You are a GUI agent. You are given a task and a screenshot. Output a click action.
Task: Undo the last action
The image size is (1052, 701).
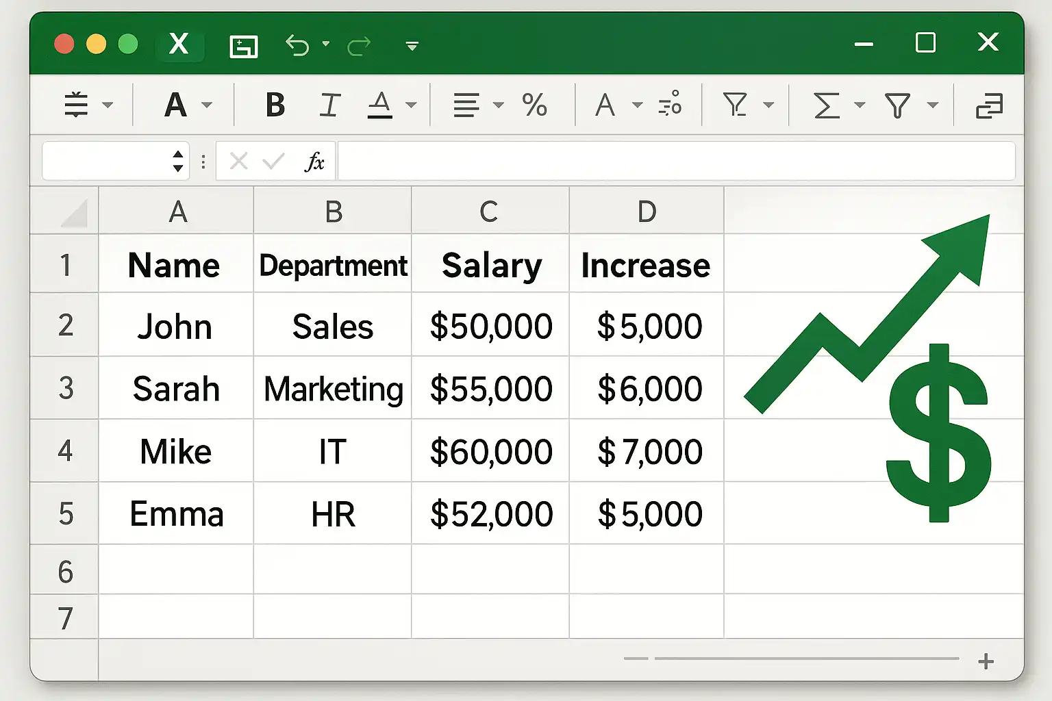[x=297, y=45]
